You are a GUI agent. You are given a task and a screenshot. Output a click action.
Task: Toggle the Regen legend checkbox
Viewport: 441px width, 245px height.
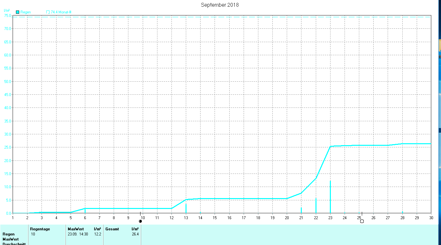coord(18,12)
